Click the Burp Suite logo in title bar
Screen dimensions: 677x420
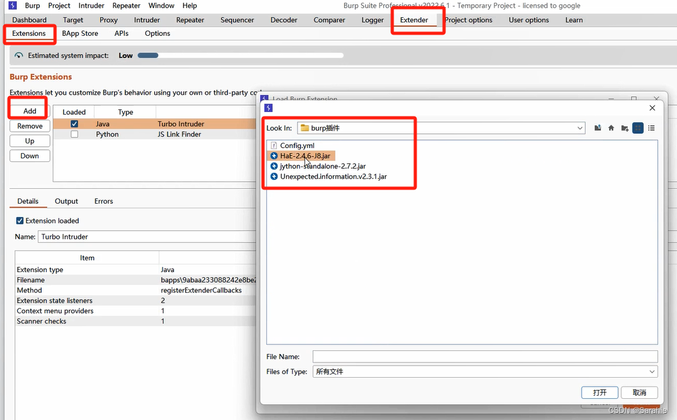[x=13, y=6]
